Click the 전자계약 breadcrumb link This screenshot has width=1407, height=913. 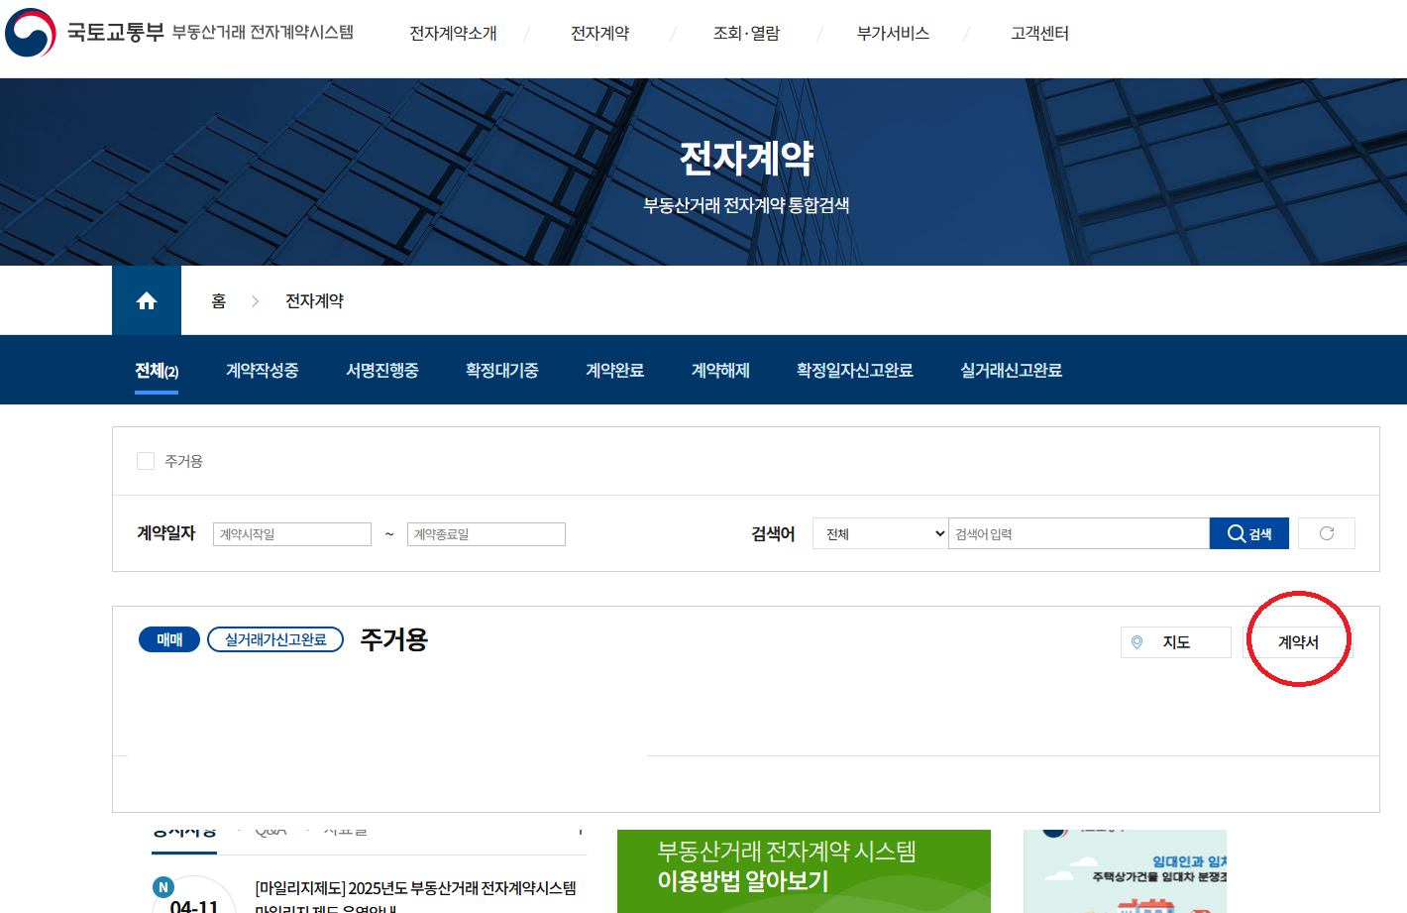pyautogui.click(x=315, y=301)
